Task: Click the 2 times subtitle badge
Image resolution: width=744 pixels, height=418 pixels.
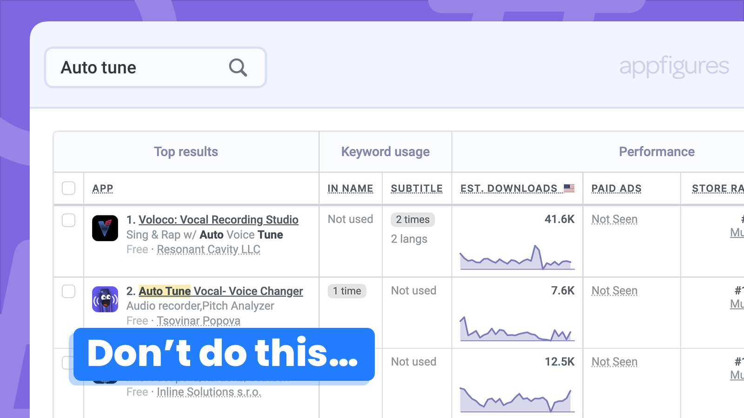Action: [x=413, y=220]
